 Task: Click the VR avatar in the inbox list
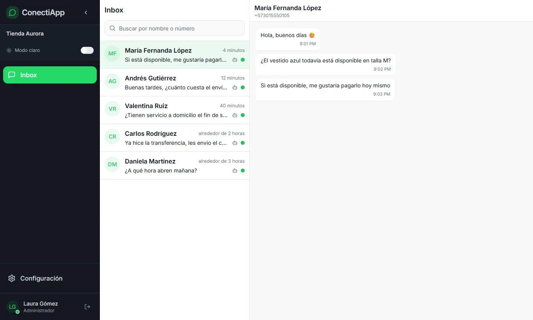coord(112,109)
